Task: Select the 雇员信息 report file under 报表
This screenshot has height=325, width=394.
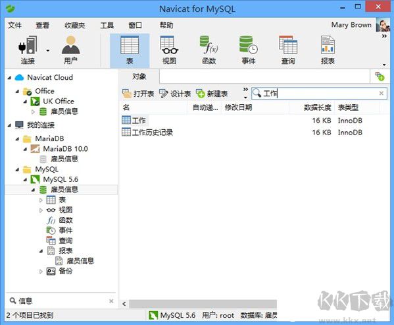Action: pos(75,261)
